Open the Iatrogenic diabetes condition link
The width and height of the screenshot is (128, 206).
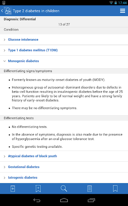(23, 177)
